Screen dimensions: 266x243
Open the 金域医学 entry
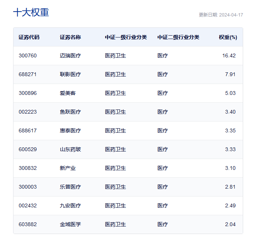point(70,224)
